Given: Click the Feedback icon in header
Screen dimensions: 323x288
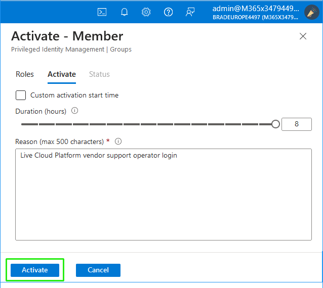Looking at the screenshot, I should point(190,12).
